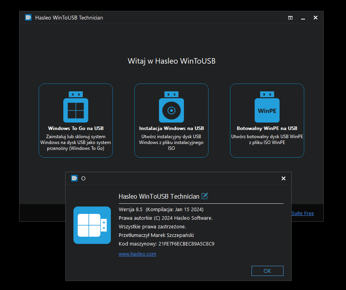Click the Wszystkie prawa zastrzeżone line
The image size is (346, 290).
pyautogui.click(x=152, y=226)
